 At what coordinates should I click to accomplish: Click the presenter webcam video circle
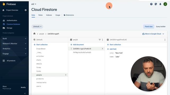tap(148, 74)
